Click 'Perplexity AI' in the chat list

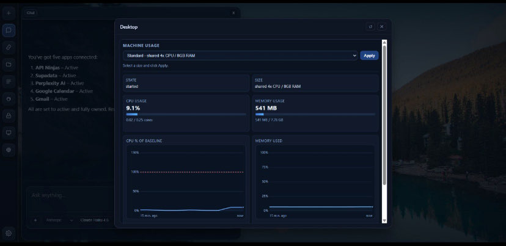tap(50, 83)
